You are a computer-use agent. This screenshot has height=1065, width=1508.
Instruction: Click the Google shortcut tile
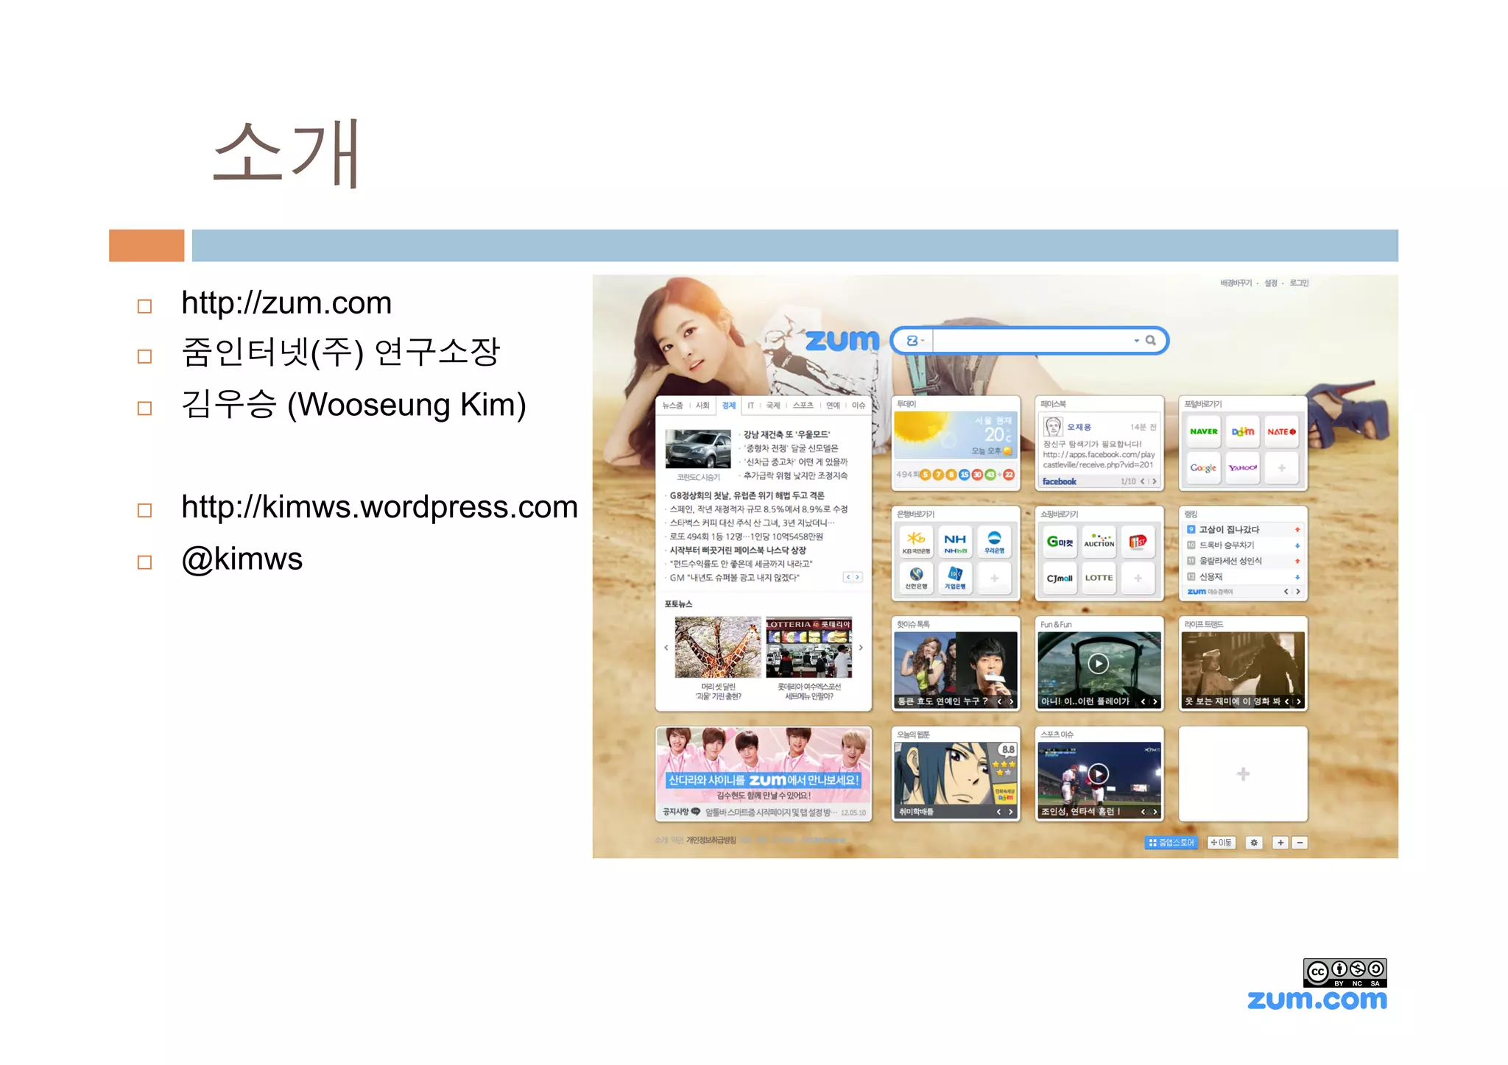click(x=1203, y=468)
